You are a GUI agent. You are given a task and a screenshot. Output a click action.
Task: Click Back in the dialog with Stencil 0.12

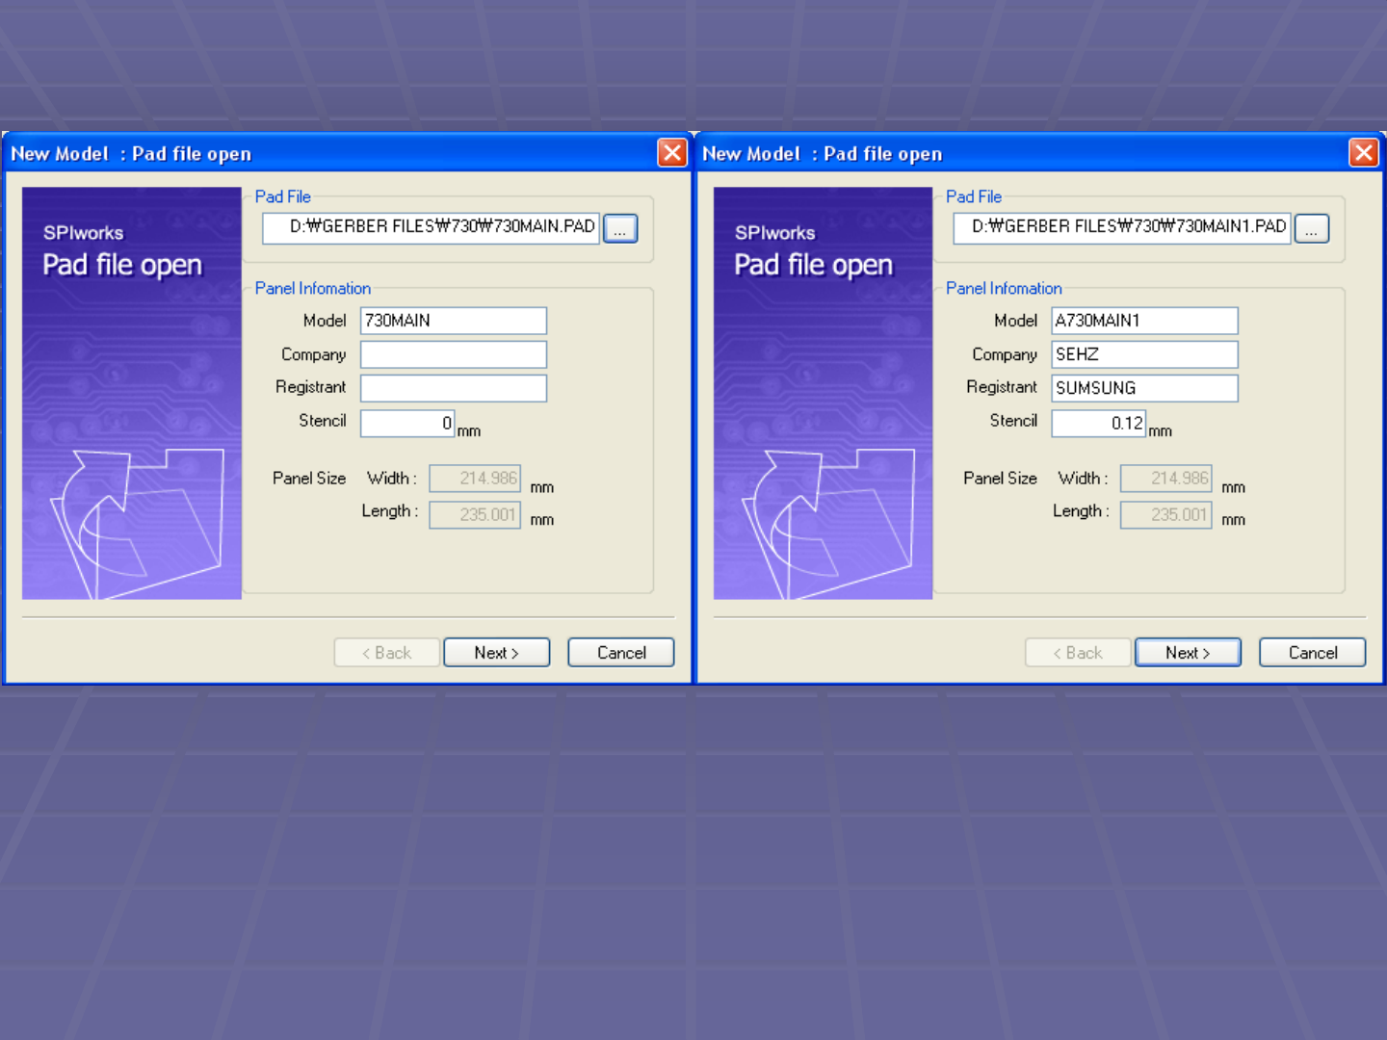point(1078,653)
